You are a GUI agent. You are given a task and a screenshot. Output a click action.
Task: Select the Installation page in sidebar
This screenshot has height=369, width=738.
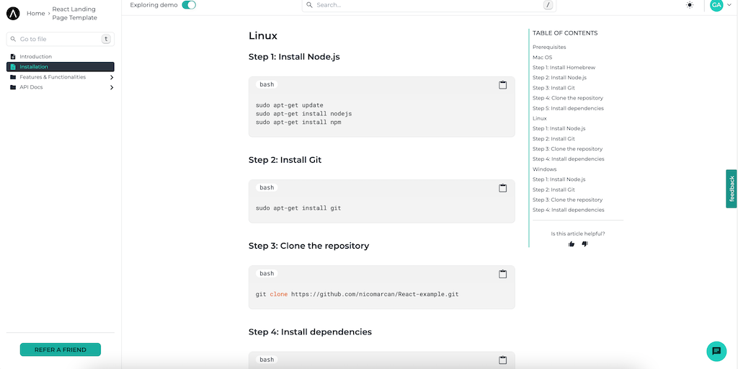click(34, 67)
